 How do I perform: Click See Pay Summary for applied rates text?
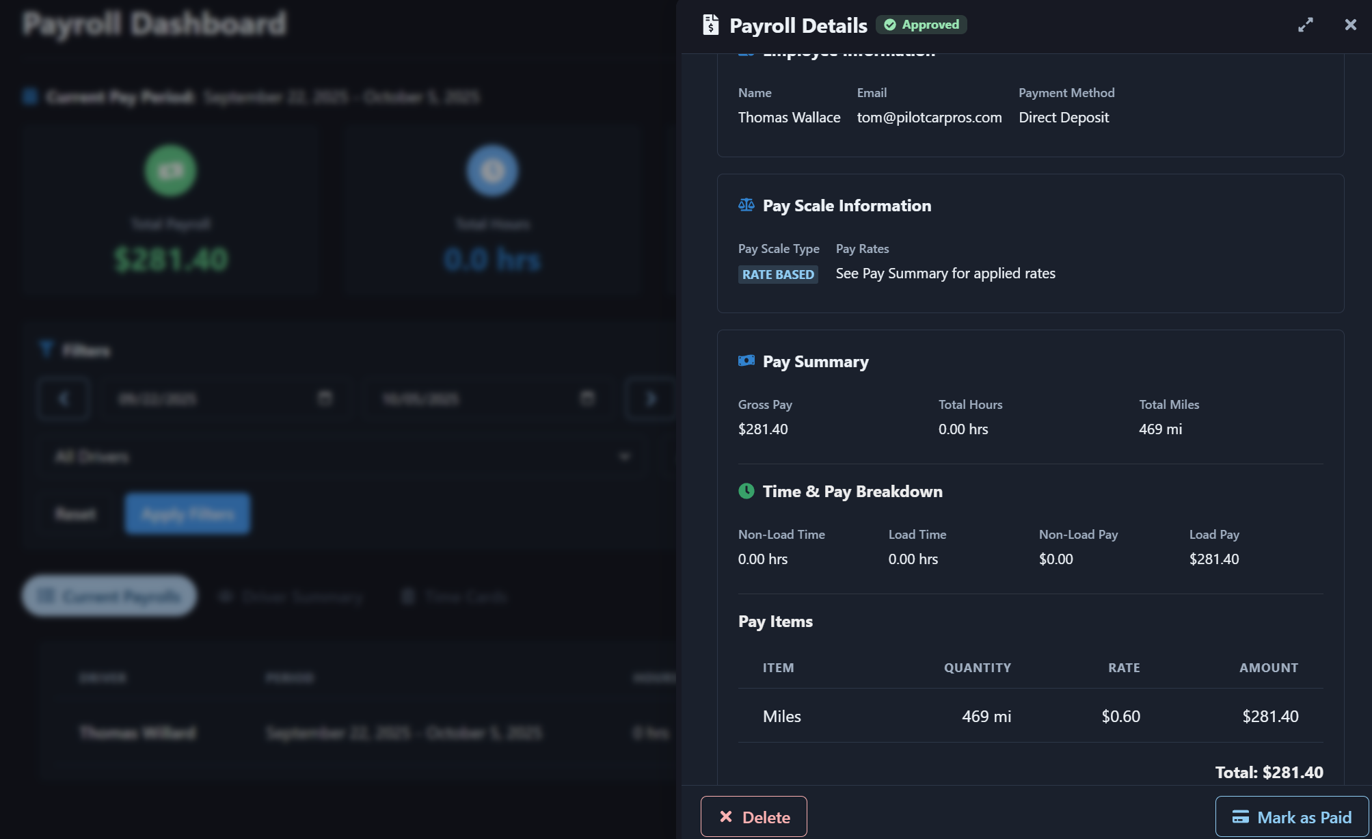click(x=945, y=273)
